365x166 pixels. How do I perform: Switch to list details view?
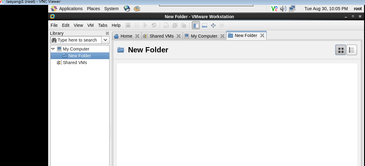pos(351,50)
